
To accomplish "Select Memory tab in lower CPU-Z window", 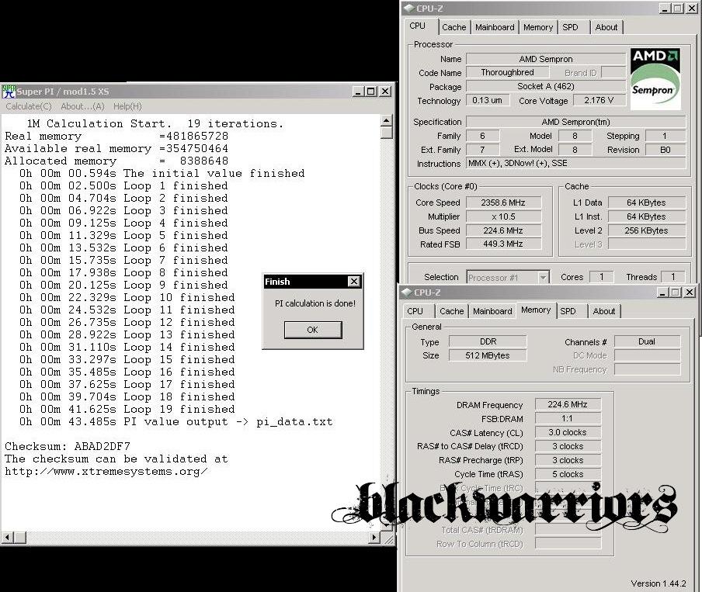I will [536, 310].
